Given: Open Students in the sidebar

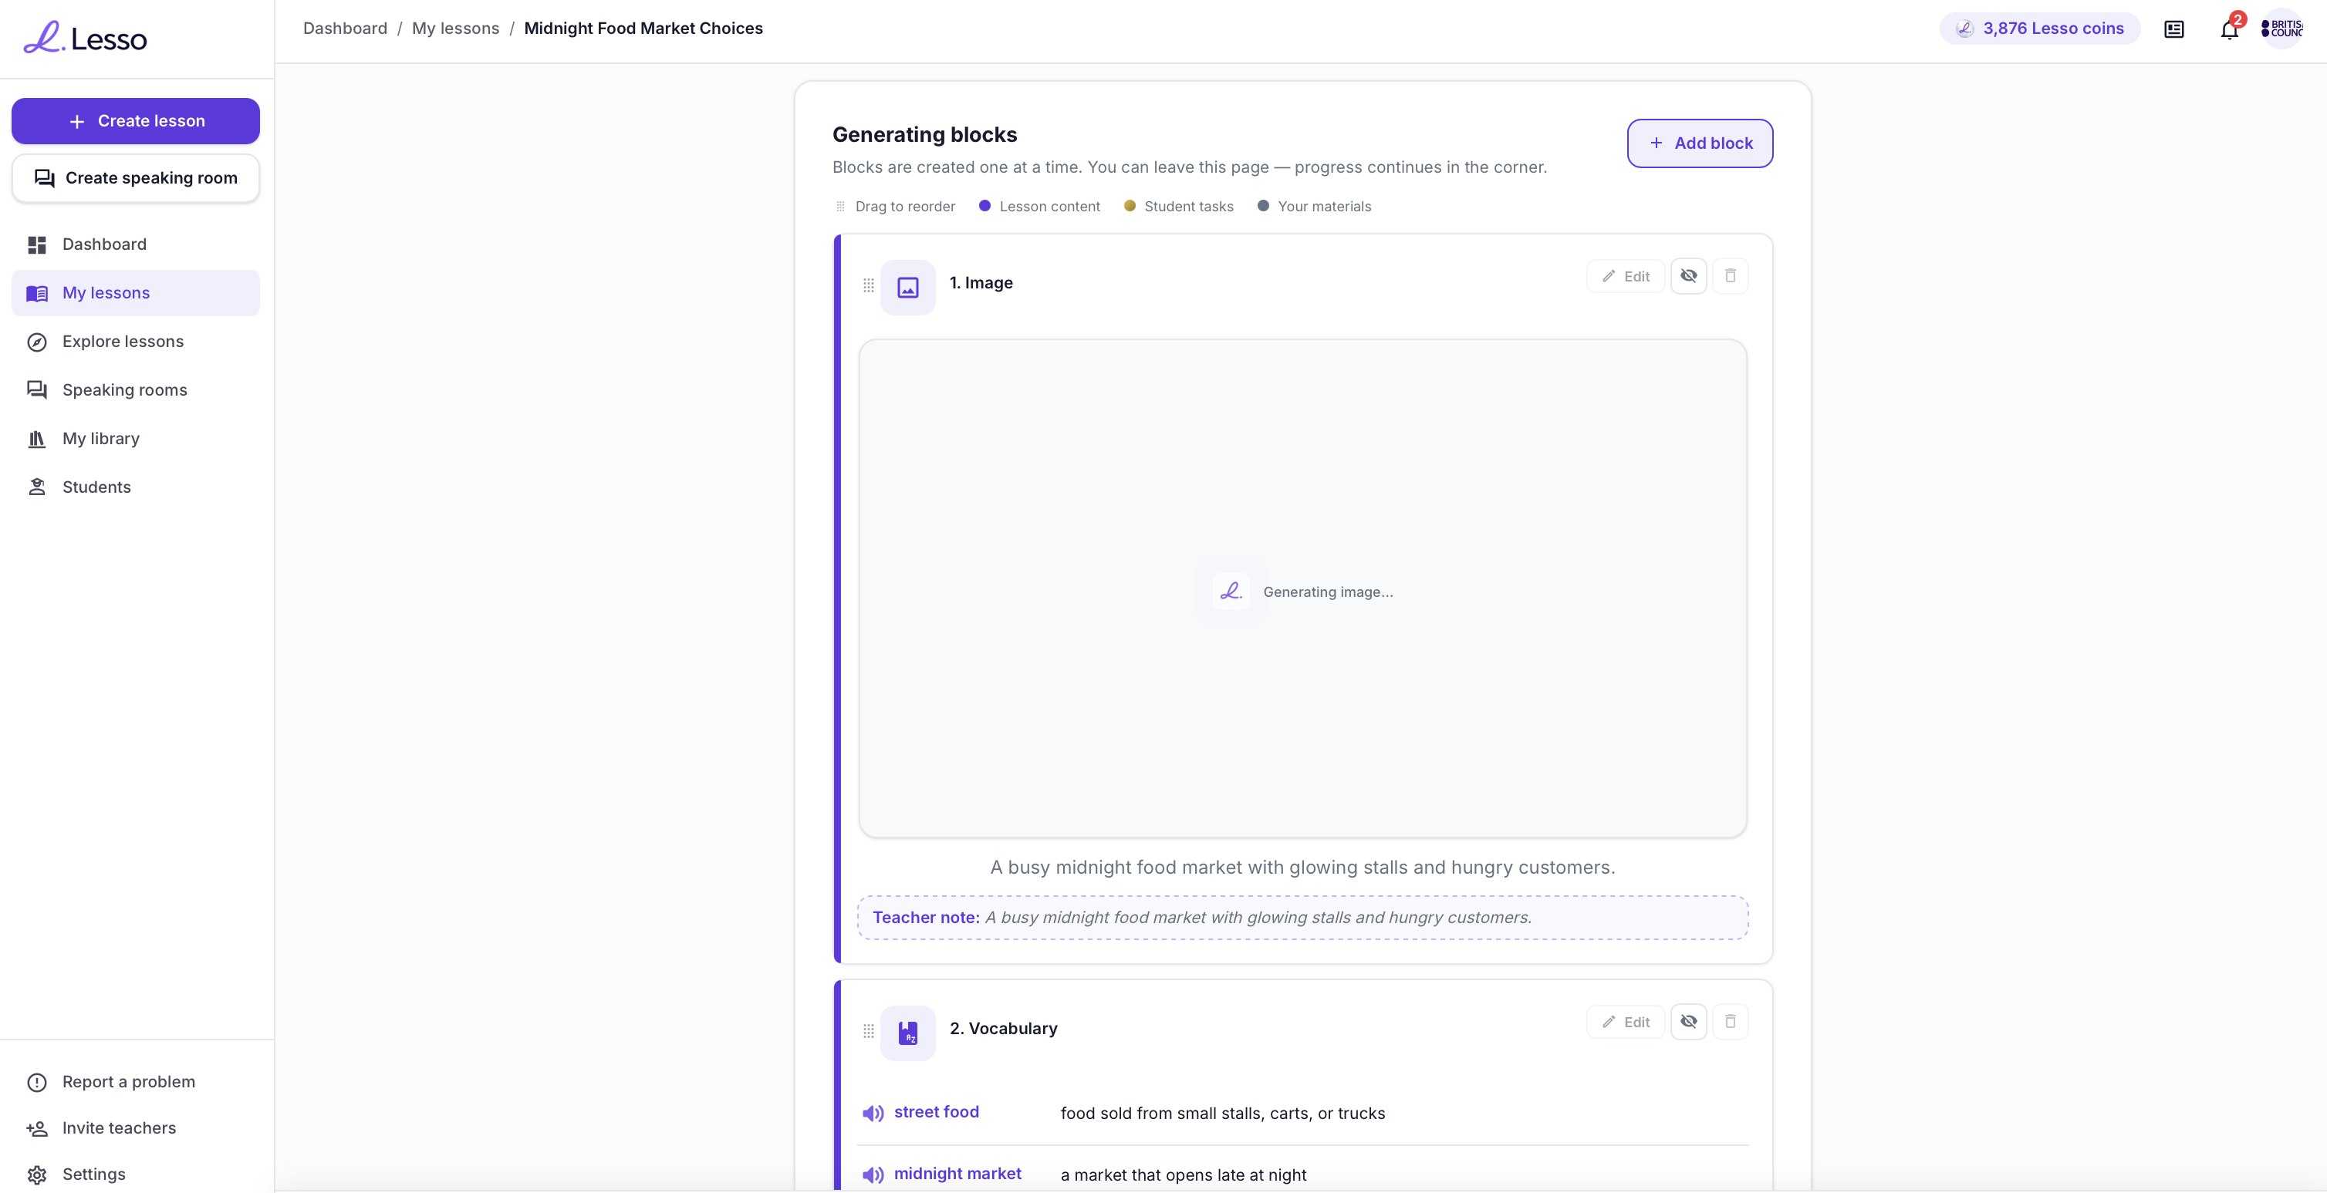Looking at the screenshot, I should click(x=136, y=487).
